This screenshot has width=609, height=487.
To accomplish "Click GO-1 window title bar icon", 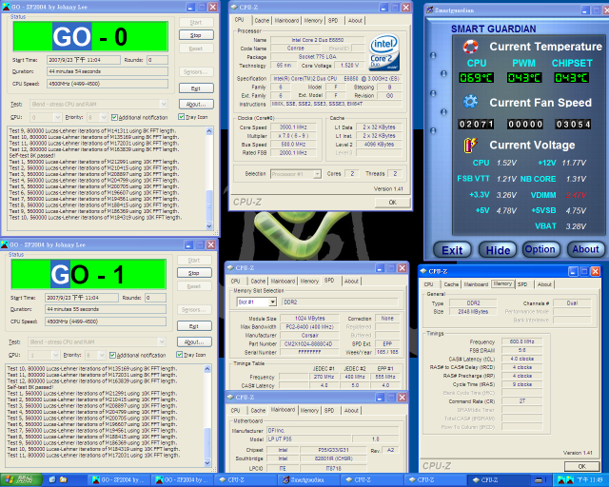I will point(5,244).
